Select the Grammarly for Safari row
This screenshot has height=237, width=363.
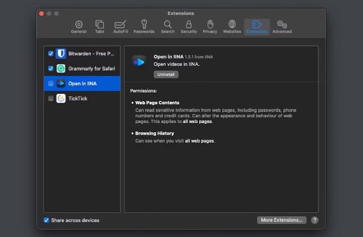click(82, 69)
